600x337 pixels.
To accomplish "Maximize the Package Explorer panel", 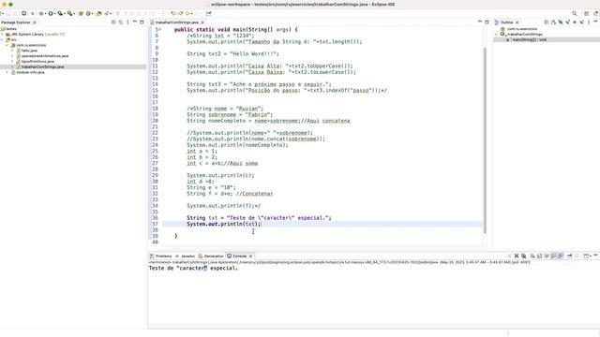I will 142,22.
